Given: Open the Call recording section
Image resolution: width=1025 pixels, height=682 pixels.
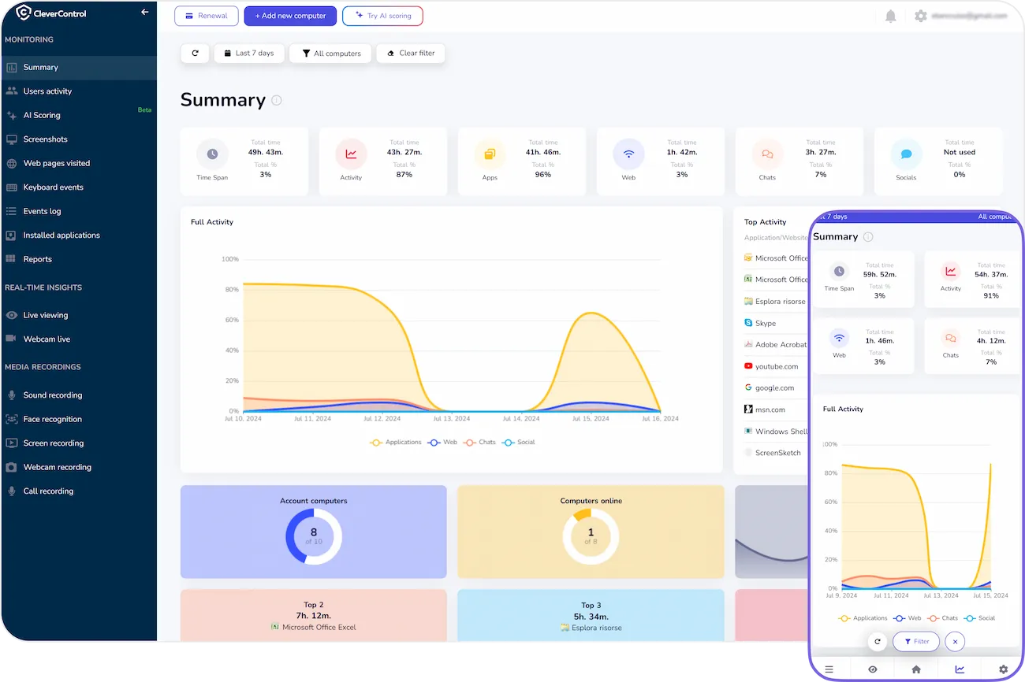Looking at the screenshot, I should [x=47, y=491].
